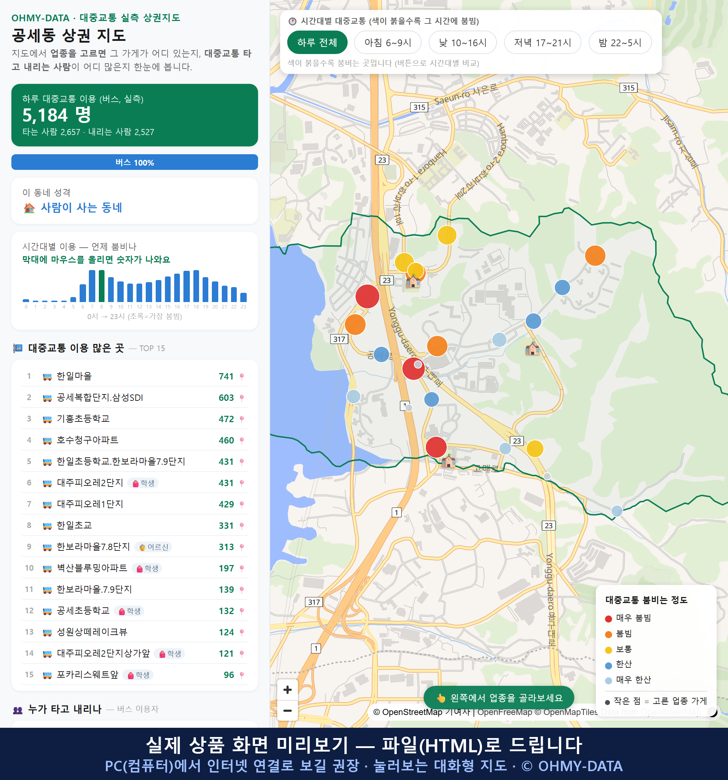Select the 저녁 17~21시 time tab
Image resolution: width=728 pixels, height=780 pixels.
[x=542, y=42]
